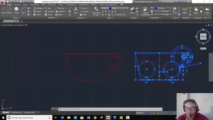
Task: Click the Lineal dimension tool
Action: (x=83, y=8)
